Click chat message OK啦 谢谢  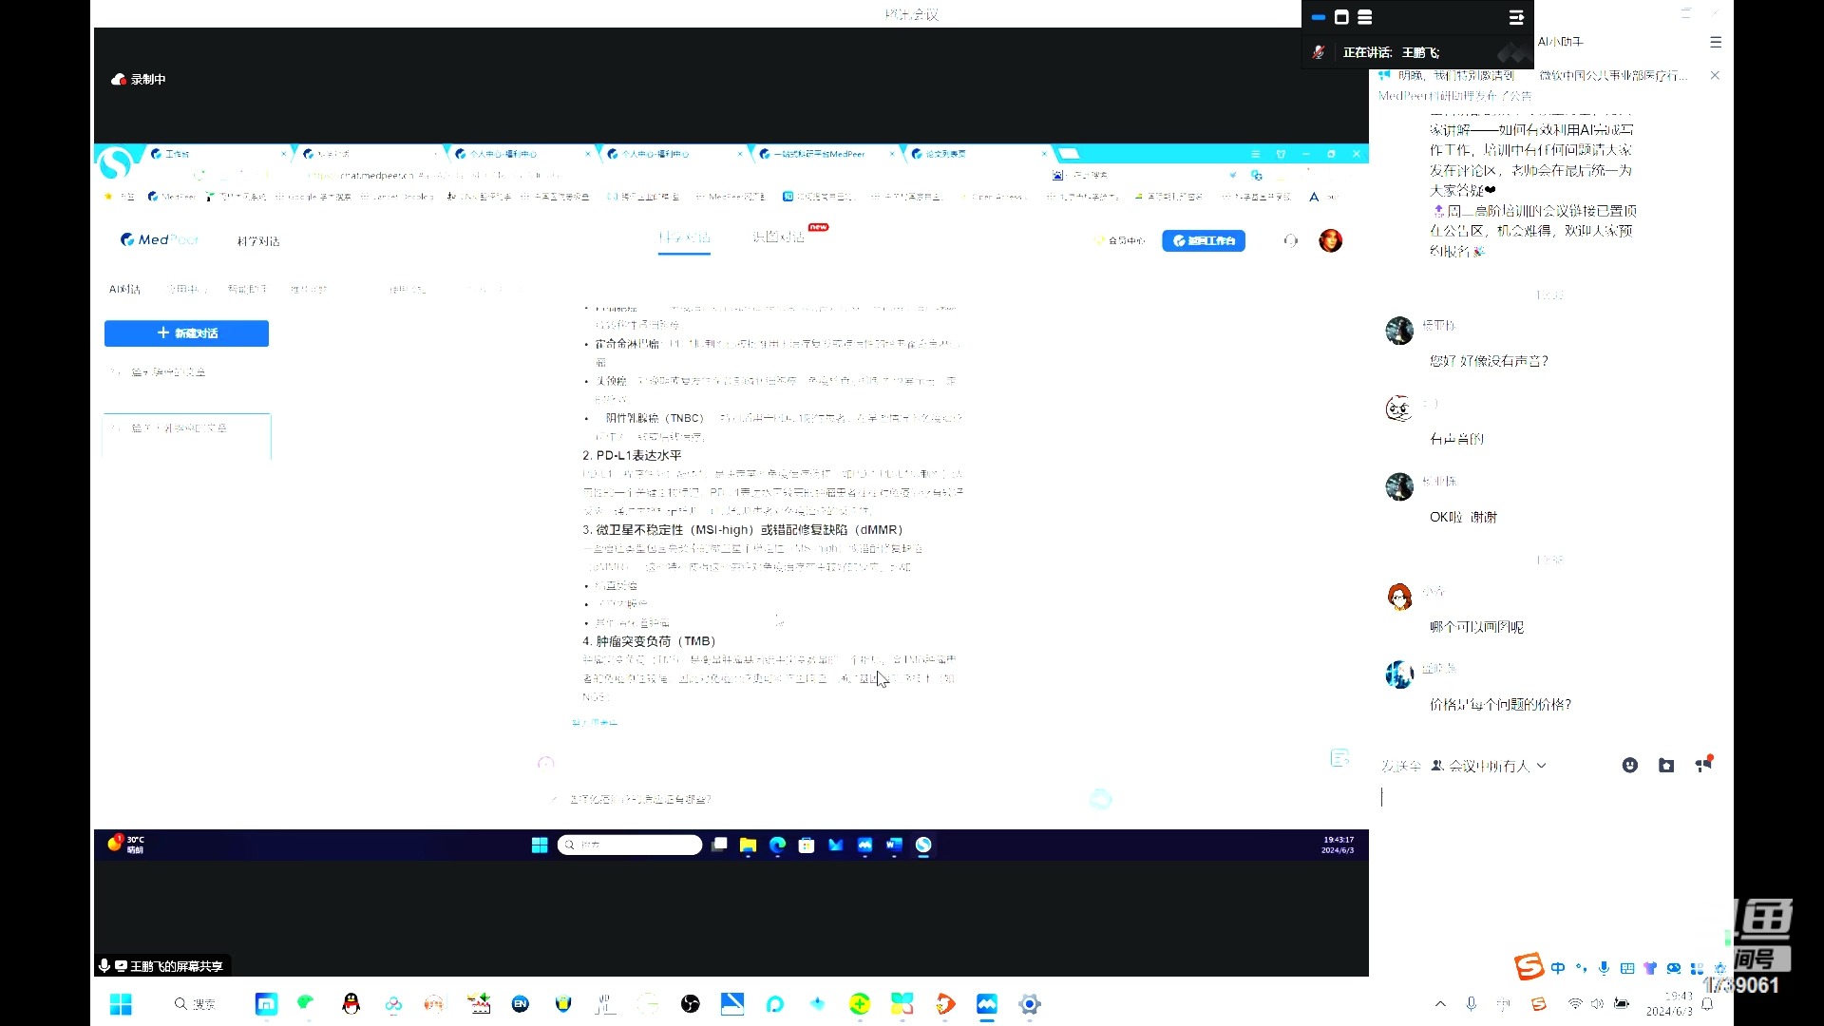pos(1463,517)
